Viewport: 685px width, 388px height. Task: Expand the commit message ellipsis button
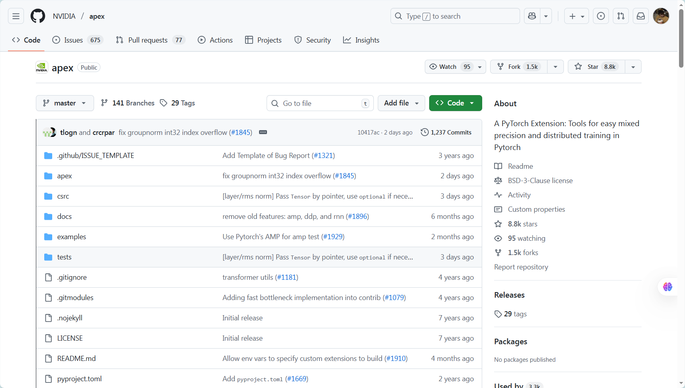(x=263, y=133)
